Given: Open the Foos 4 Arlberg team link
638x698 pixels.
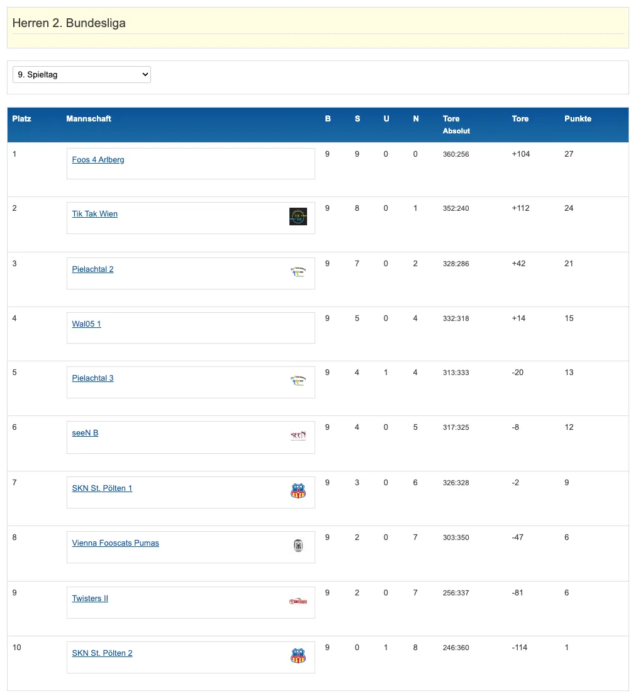Looking at the screenshot, I should (98, 160).
